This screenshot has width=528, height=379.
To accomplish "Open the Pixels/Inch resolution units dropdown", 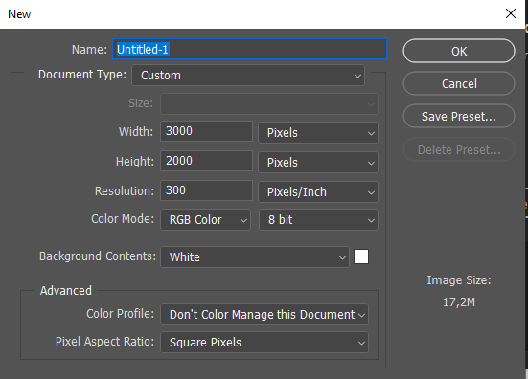I will 318,192.
